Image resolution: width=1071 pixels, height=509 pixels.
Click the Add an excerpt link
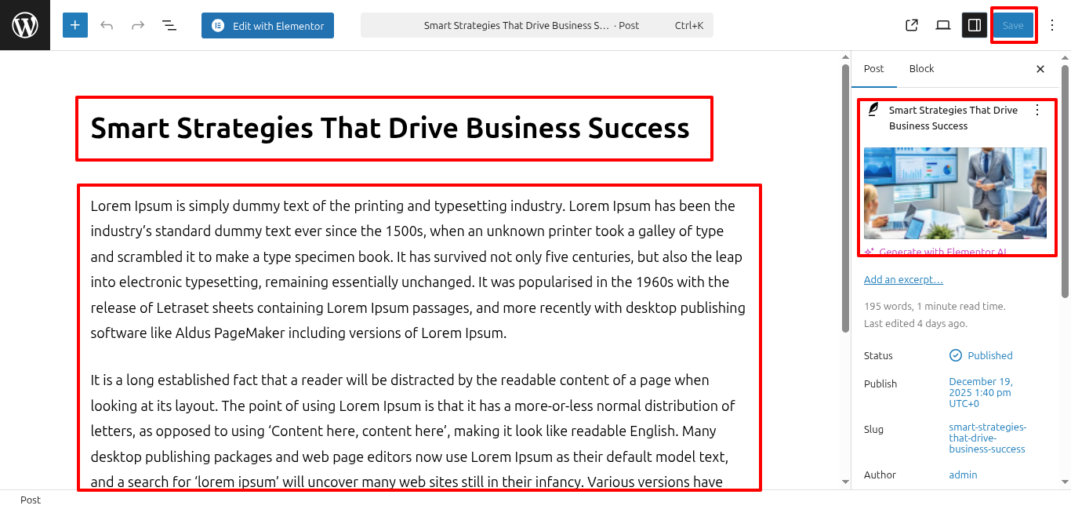[x=903, y=280]
